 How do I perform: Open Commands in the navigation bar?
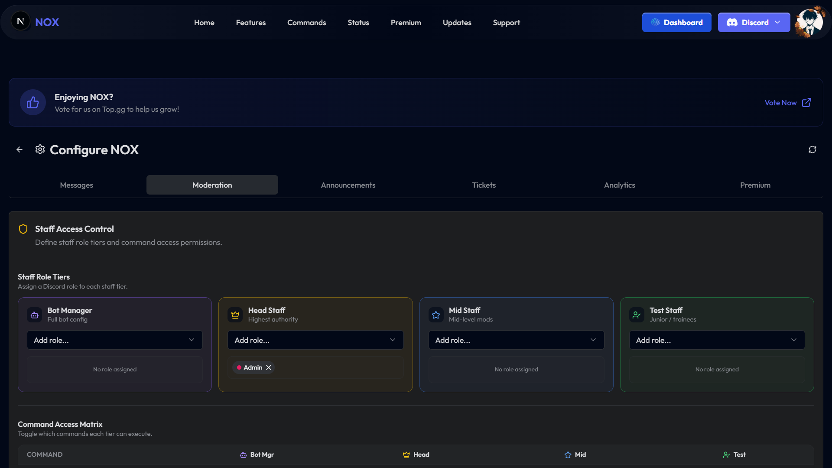(307, 23)
